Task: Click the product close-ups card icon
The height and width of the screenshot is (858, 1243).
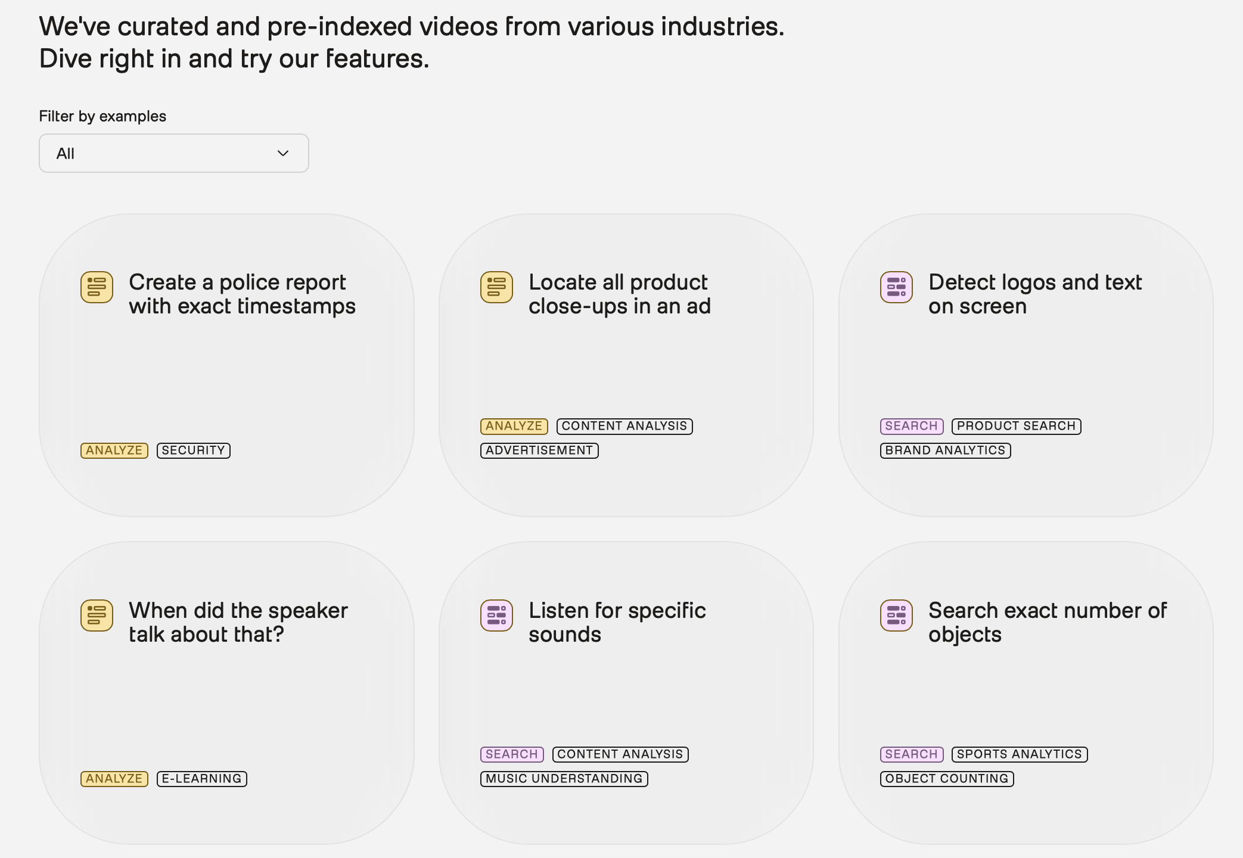Action: [496, 287]
